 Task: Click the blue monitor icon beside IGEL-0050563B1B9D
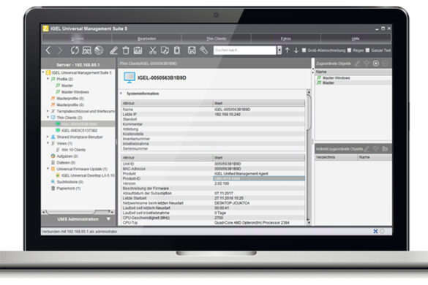click(129, 77)
